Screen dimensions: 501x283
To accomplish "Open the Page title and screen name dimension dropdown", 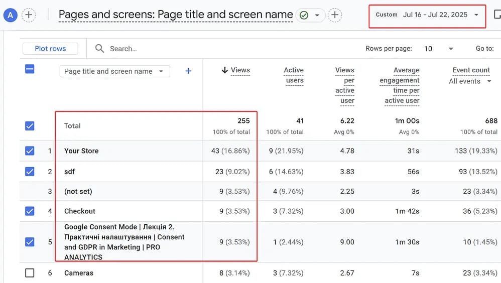I will point(114,71).
